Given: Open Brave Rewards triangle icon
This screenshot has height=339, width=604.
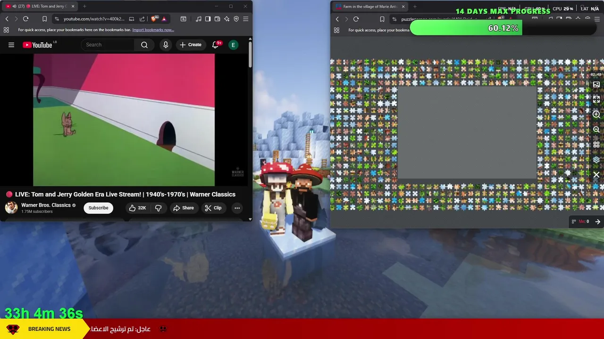Looking at the screenshot, I should pos(164,19).
